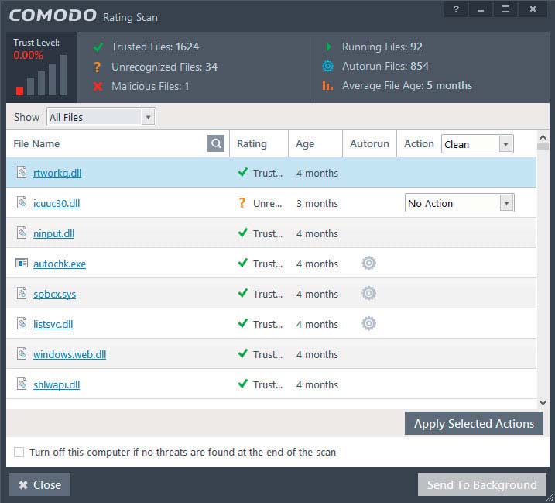The image size is (555, 503).
Task: Click the Average File Age: 5 months text
Action: click(x=407, y=85)
